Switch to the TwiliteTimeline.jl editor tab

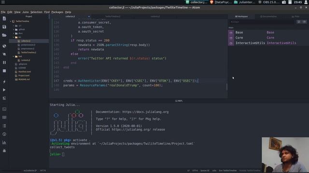(112, 16)
